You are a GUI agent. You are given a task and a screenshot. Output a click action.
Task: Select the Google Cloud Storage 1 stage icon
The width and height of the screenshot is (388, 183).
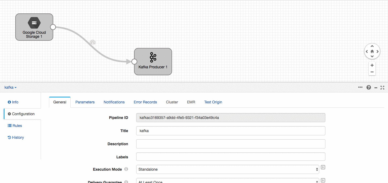click(x=34, y=23)
